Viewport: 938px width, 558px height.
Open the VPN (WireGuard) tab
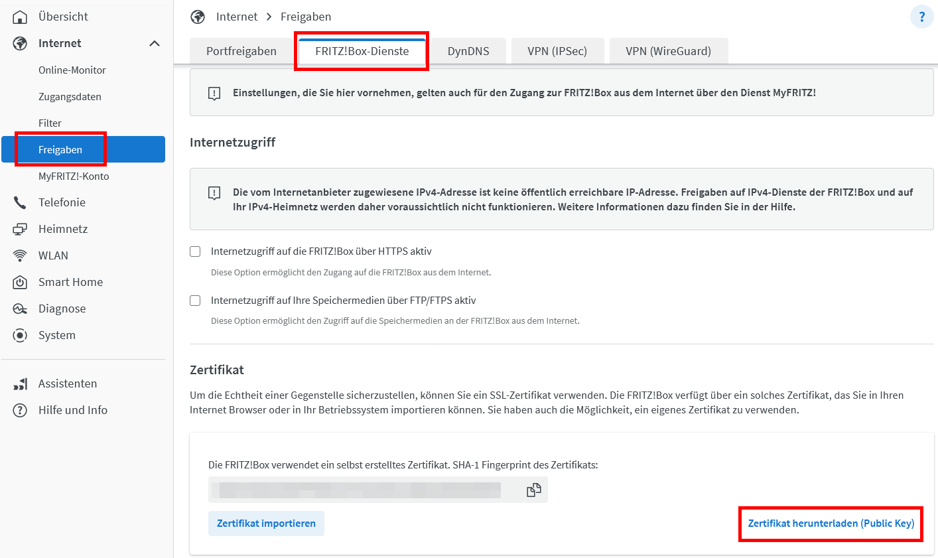click(669, 51)
